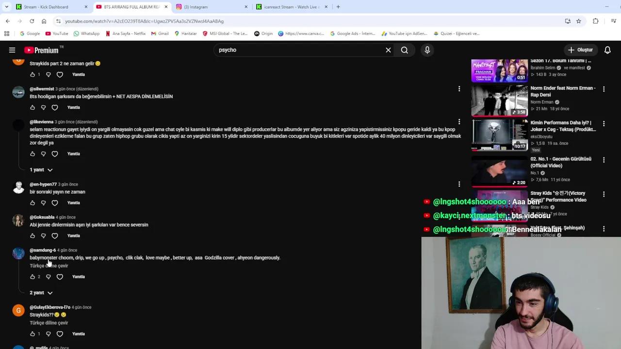Open Google Ads - İntern bookmark
Viewport: 621px width, 349px height.
[352, 33]
